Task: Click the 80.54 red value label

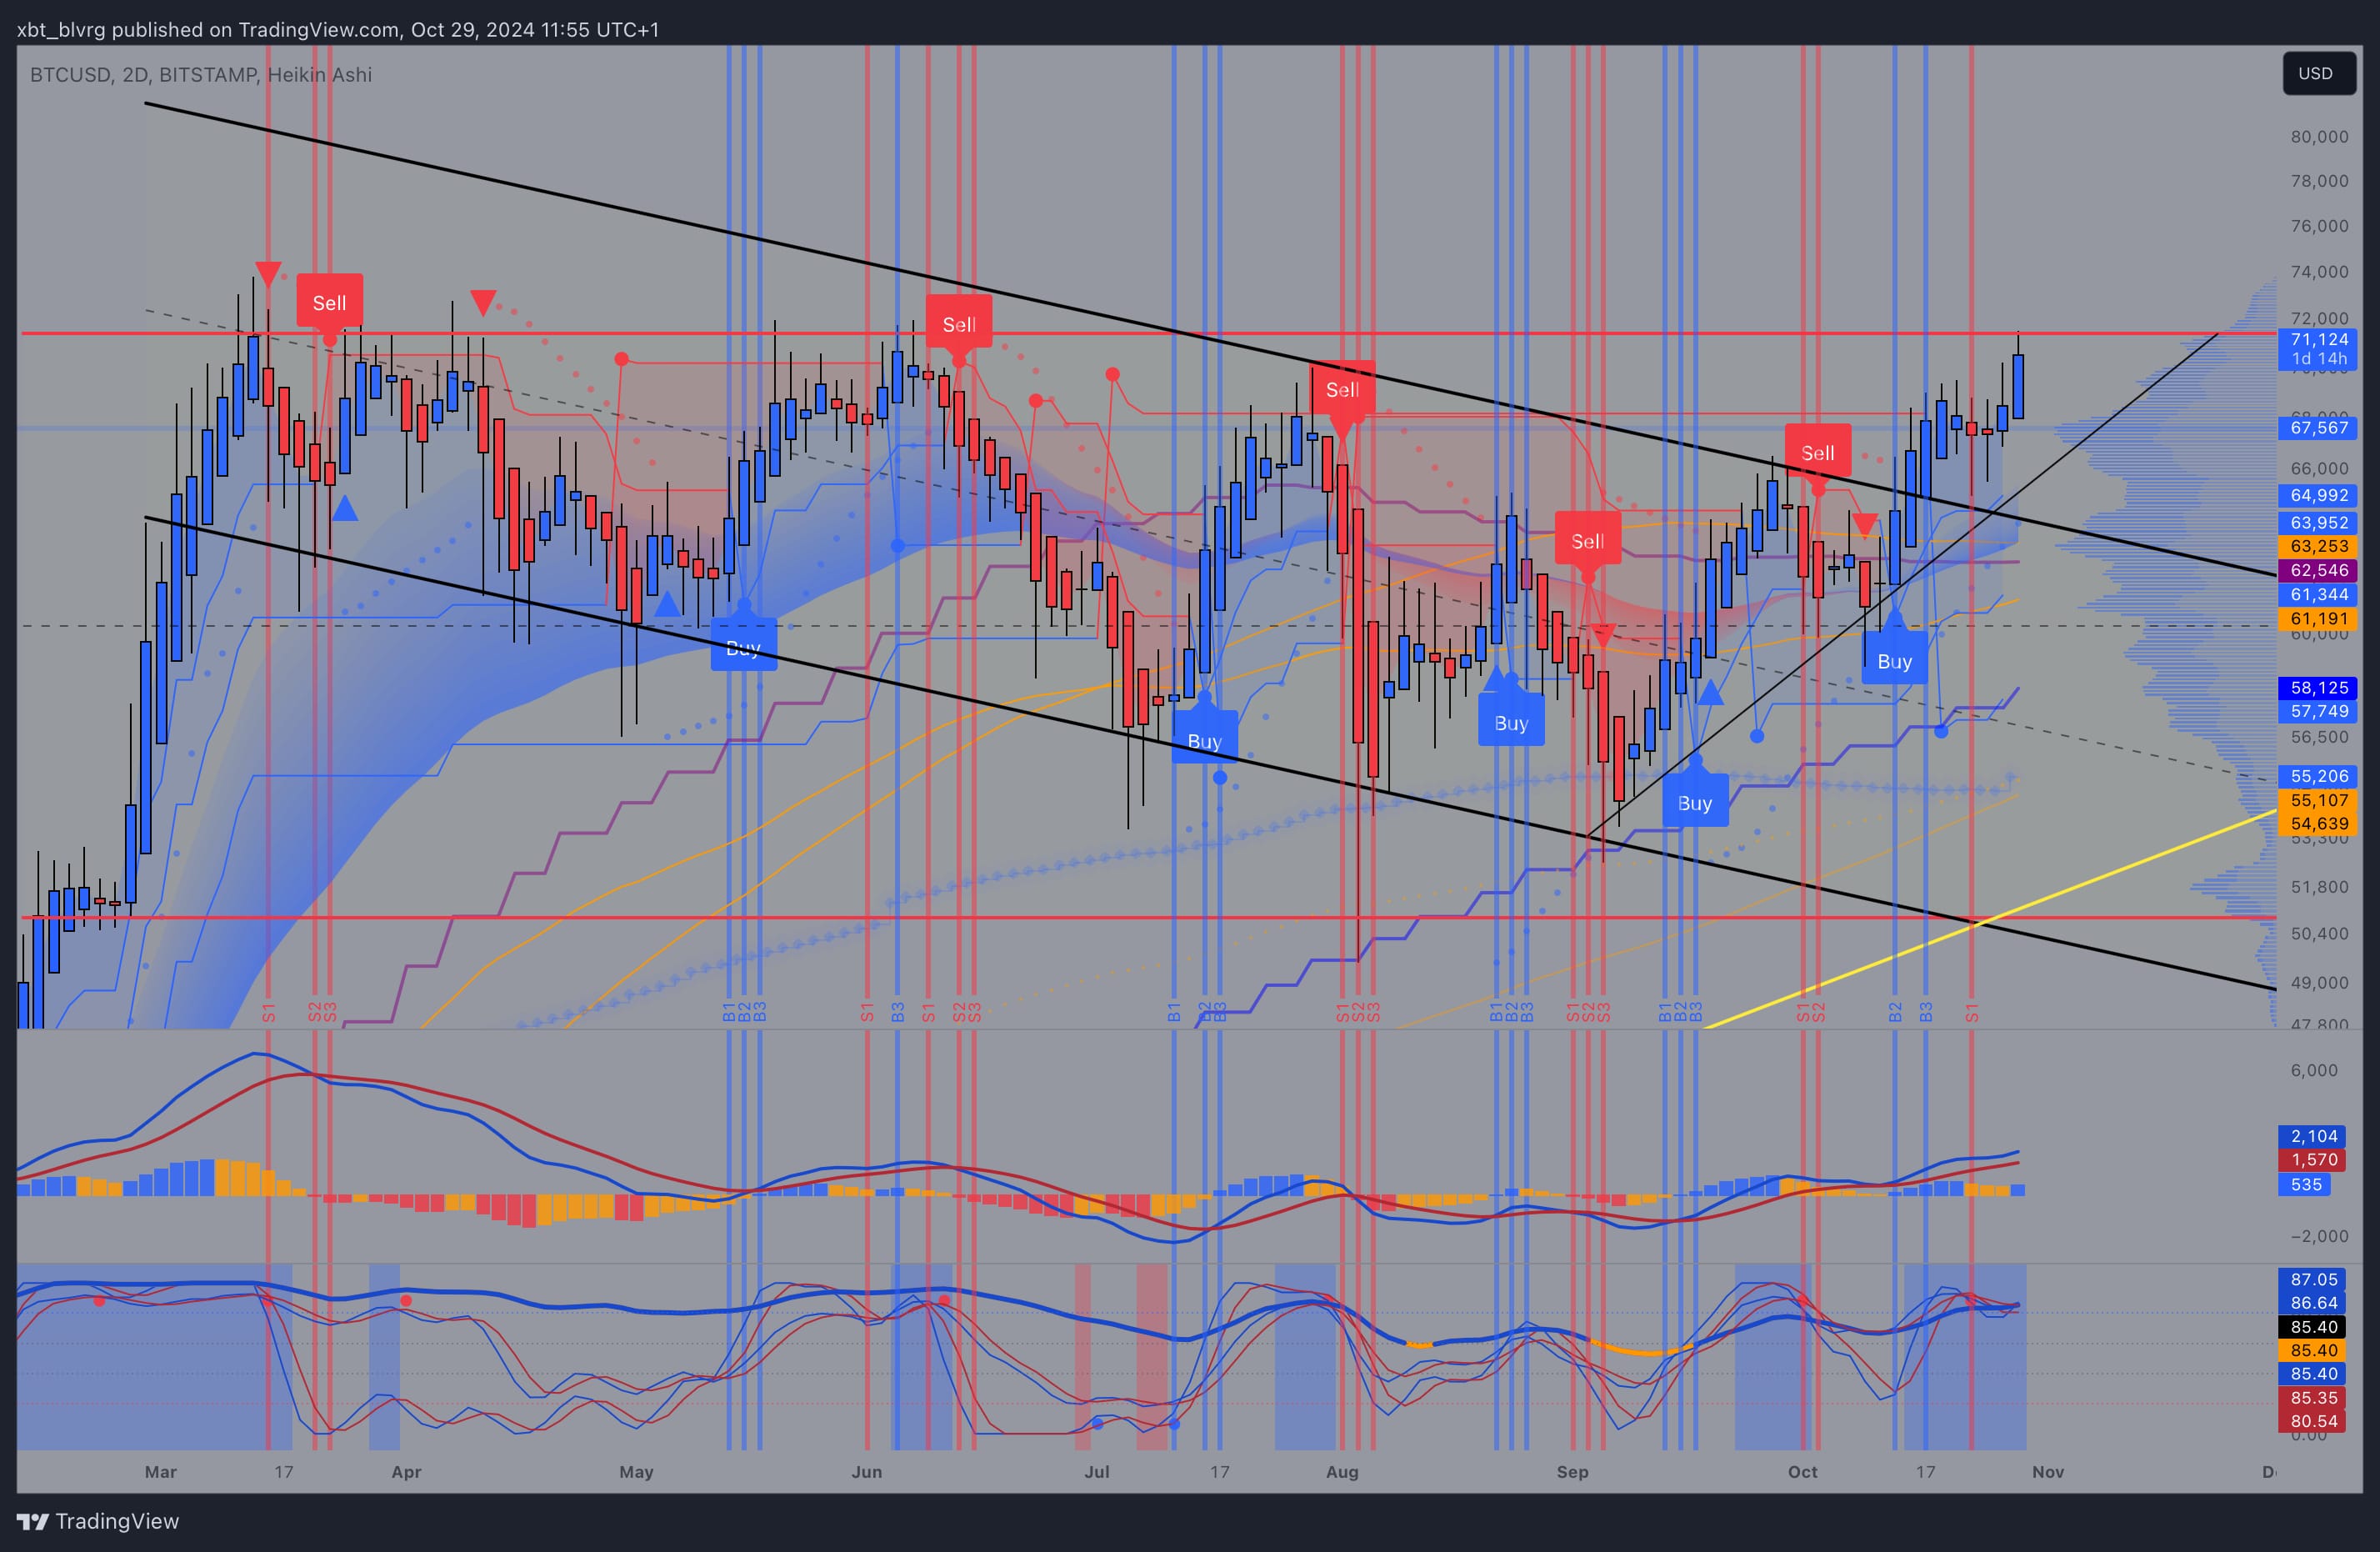Action: click(2313, 1421)
